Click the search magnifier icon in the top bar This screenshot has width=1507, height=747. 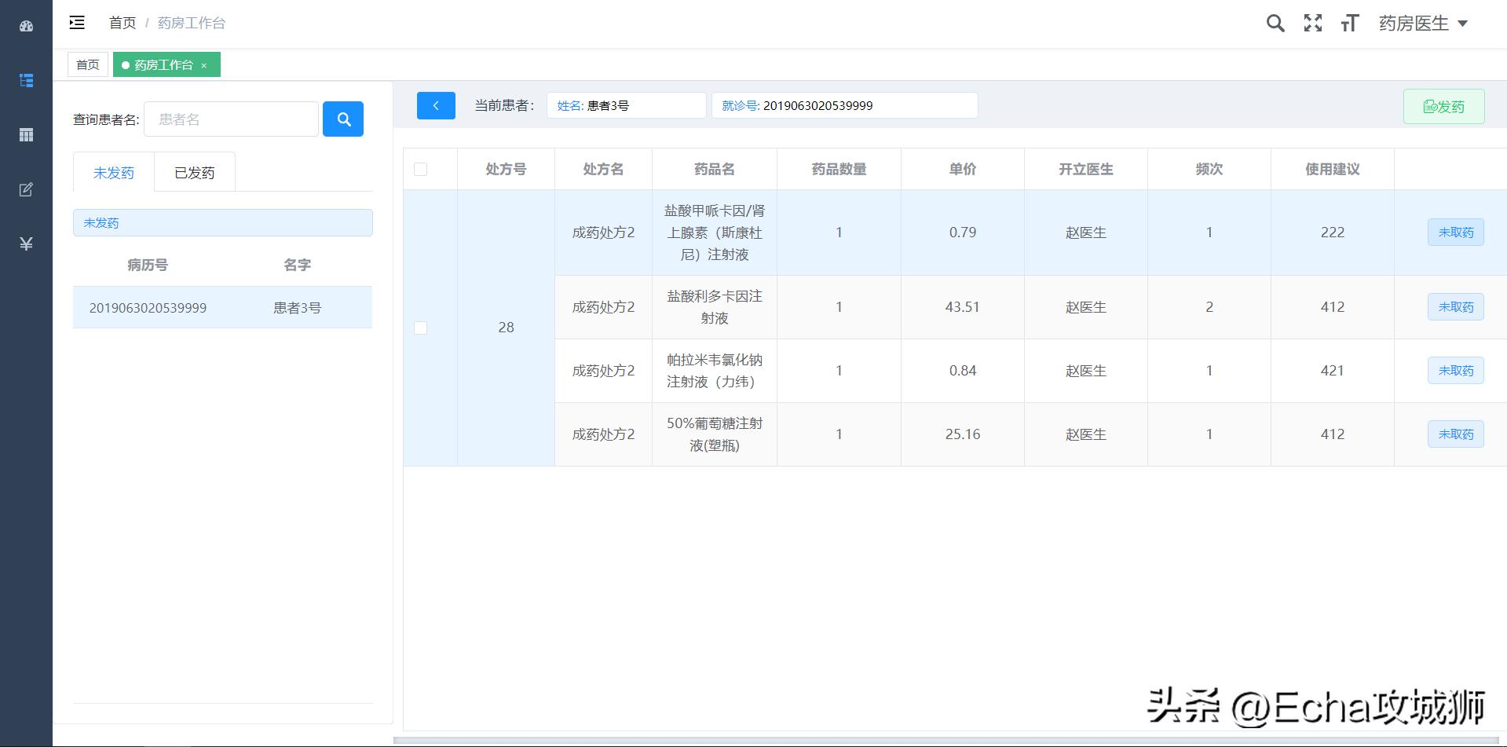point(1275,23)
